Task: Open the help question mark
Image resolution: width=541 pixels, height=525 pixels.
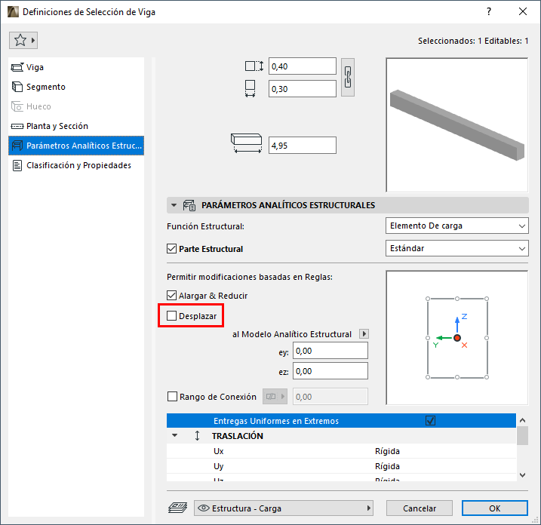Action: pyautogui.click(x=488, y=12)
